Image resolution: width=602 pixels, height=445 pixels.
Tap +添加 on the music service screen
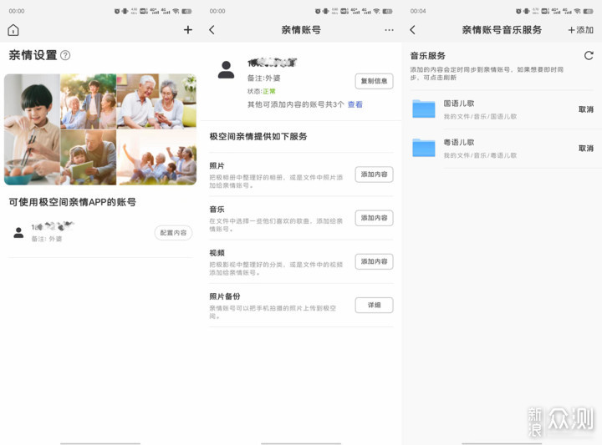coord(580,30)
